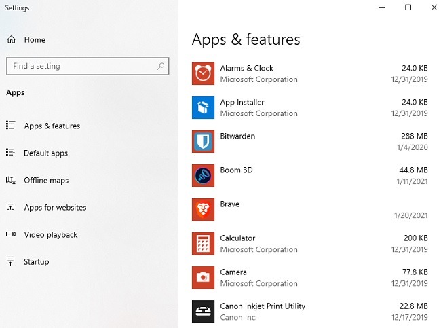This screenshot has height=328, width=441.
Task: Open Video playback section
Action: (51, 235)
